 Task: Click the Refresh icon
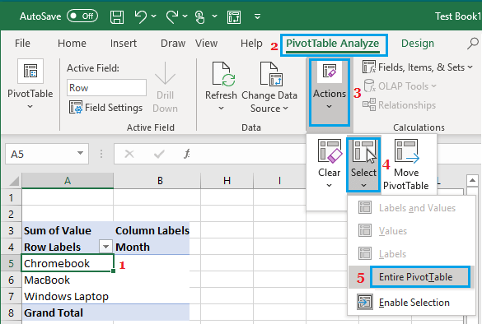click(223, 74)
